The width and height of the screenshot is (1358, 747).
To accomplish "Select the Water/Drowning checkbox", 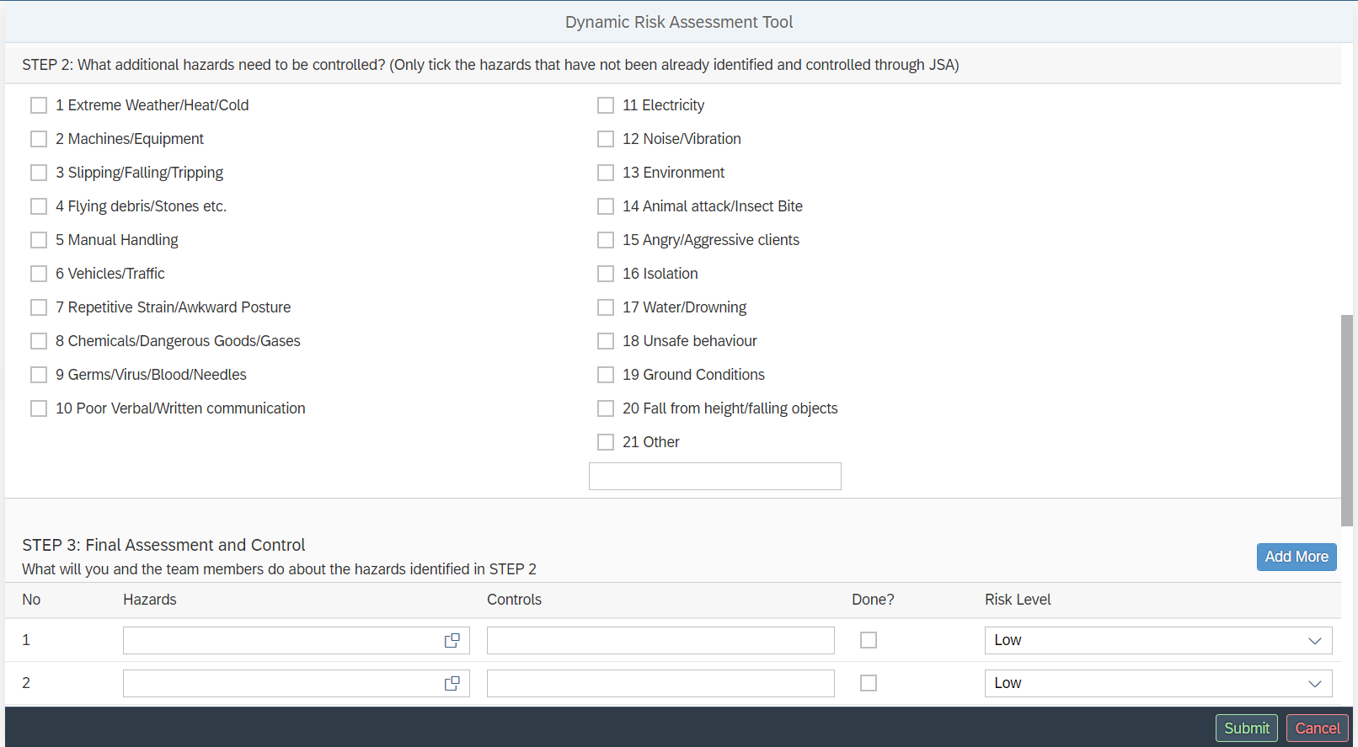I will 606,307.
